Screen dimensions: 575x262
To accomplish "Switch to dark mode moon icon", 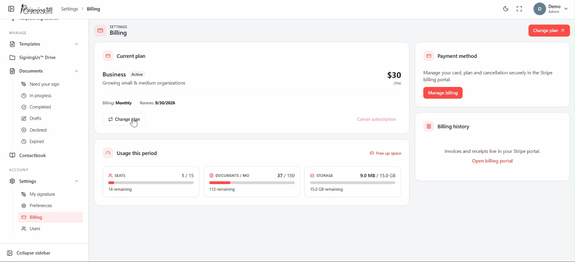I will (x=506, y=9).
